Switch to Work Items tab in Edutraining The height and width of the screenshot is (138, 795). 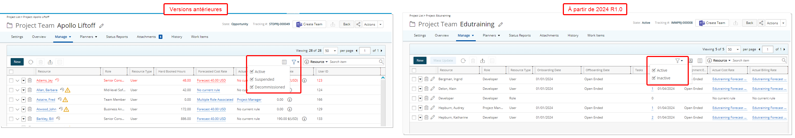click(x=595, y=35)
